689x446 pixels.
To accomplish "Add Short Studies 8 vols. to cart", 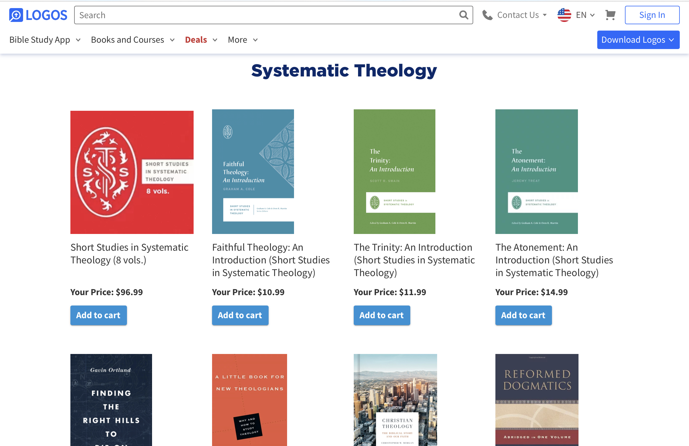I will [98, 315].
